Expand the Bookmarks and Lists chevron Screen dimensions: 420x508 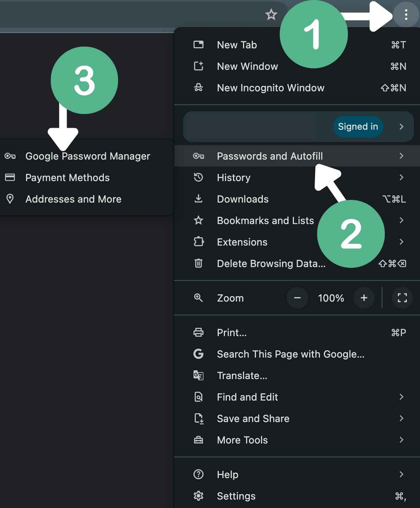[401, 220]
